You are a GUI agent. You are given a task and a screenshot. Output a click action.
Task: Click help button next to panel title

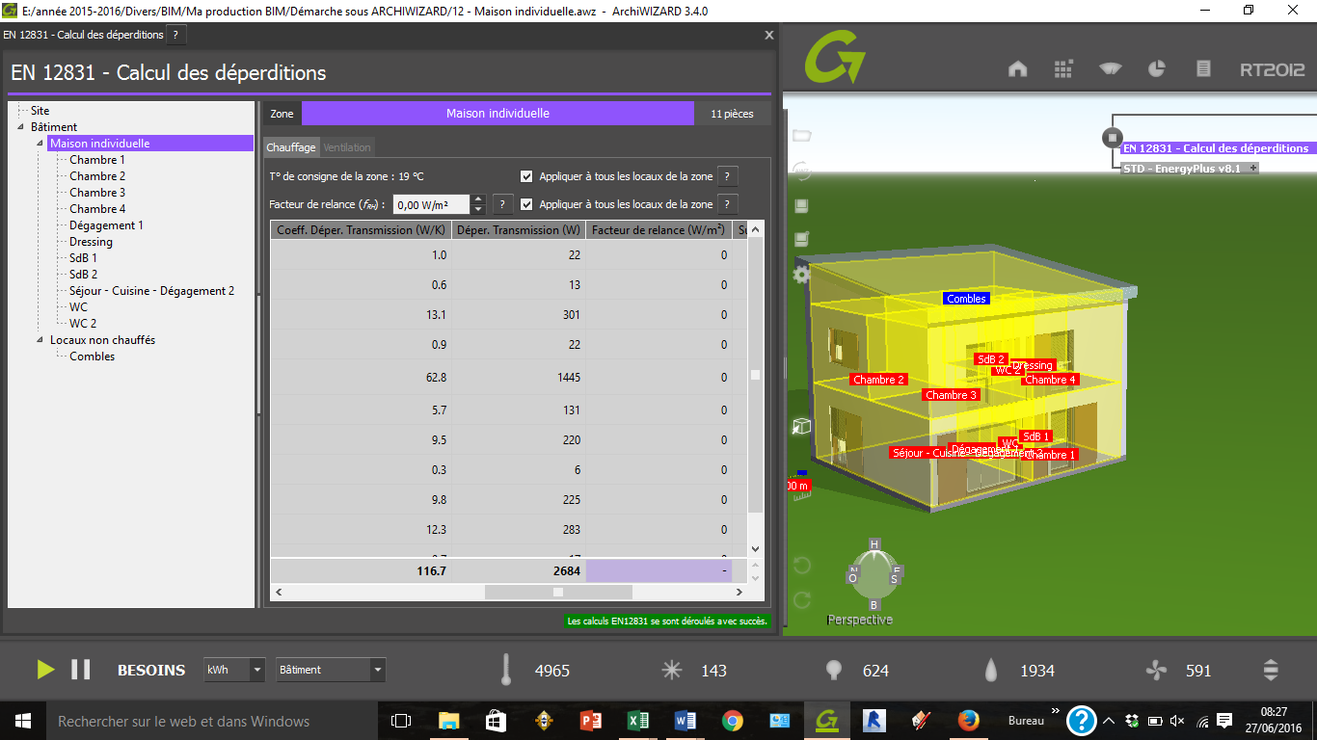click(x=175, y=35)
